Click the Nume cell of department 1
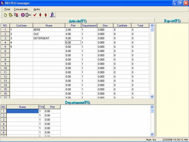The height and width of the screenshot is (142, 189). coord(22,111)
